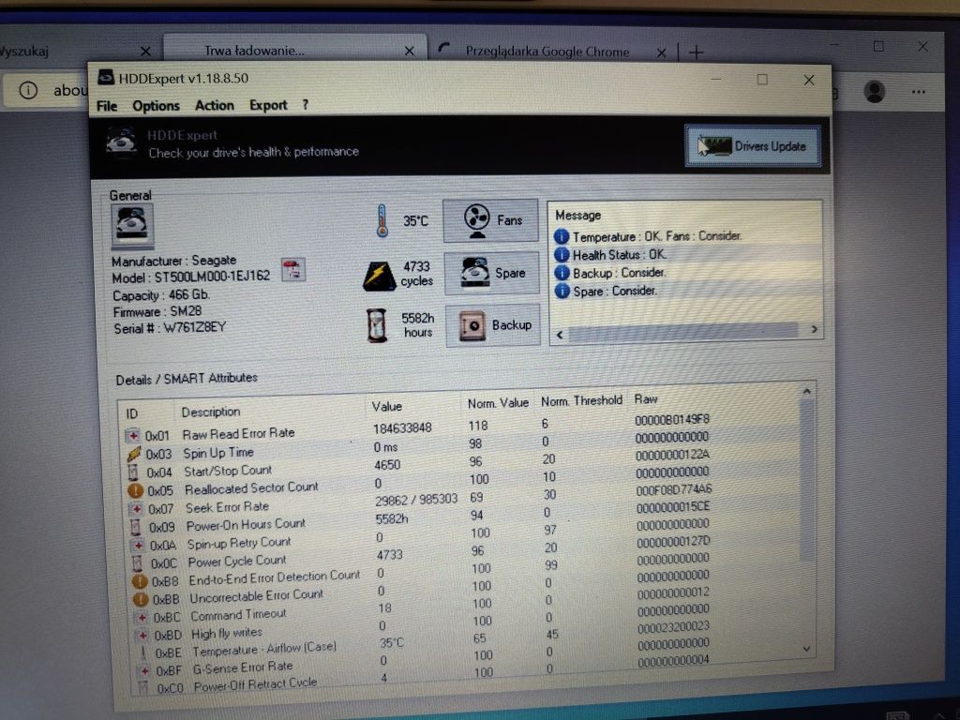Image resolution: width=960 pixels, height=720 pixels.
Task: Click the PDF icon next to Model
Action: click(292, 269)
